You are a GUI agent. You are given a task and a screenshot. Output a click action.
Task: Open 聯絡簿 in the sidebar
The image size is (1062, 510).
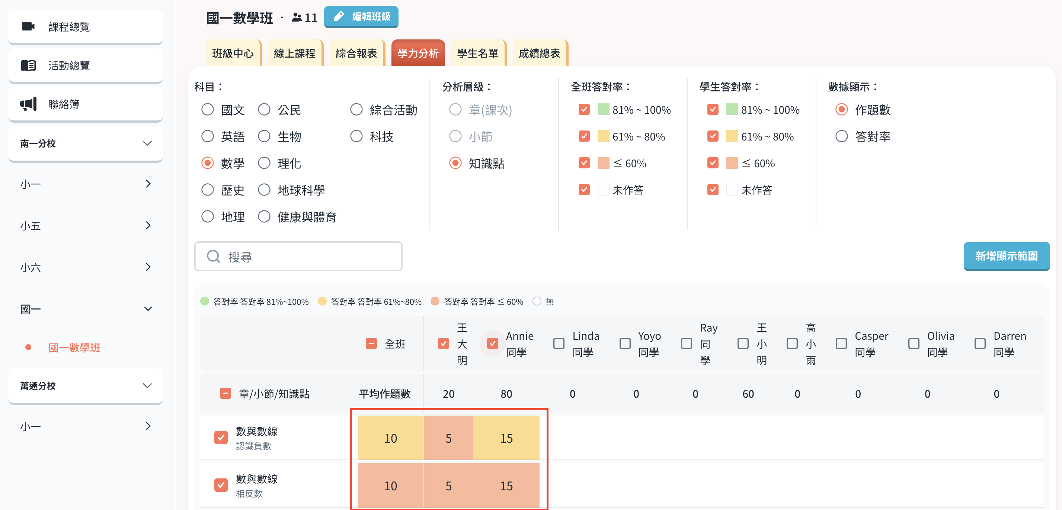(x=85, y=104)
